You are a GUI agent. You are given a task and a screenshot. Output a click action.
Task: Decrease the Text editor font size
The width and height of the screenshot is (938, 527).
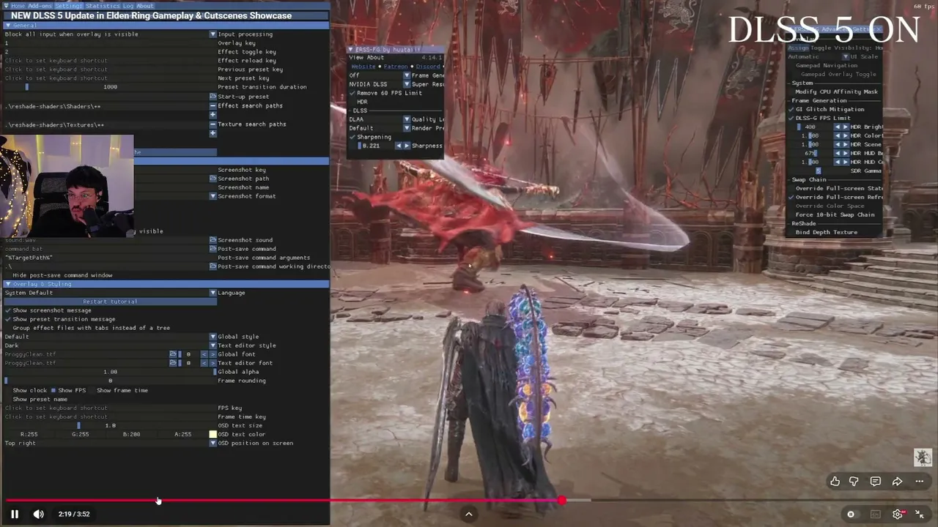point(204,363)
